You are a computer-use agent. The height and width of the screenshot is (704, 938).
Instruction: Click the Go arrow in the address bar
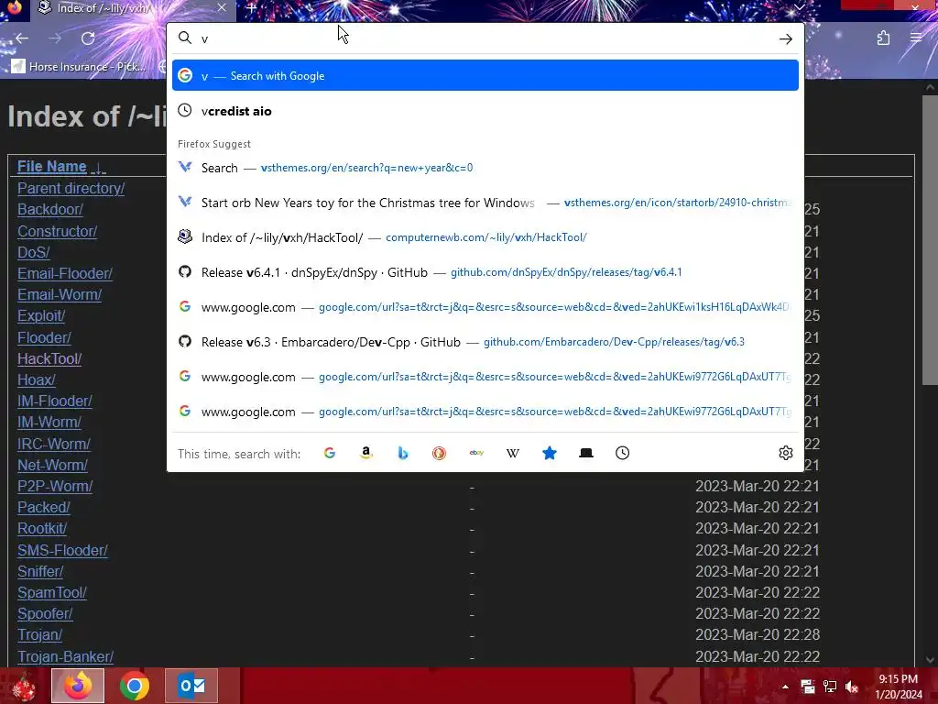(785, 38)
